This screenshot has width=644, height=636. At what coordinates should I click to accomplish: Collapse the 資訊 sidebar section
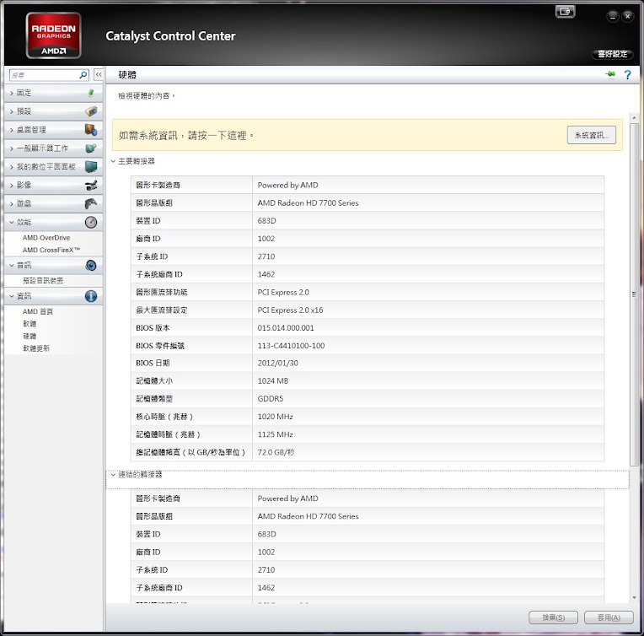click(x=12, y=296)
